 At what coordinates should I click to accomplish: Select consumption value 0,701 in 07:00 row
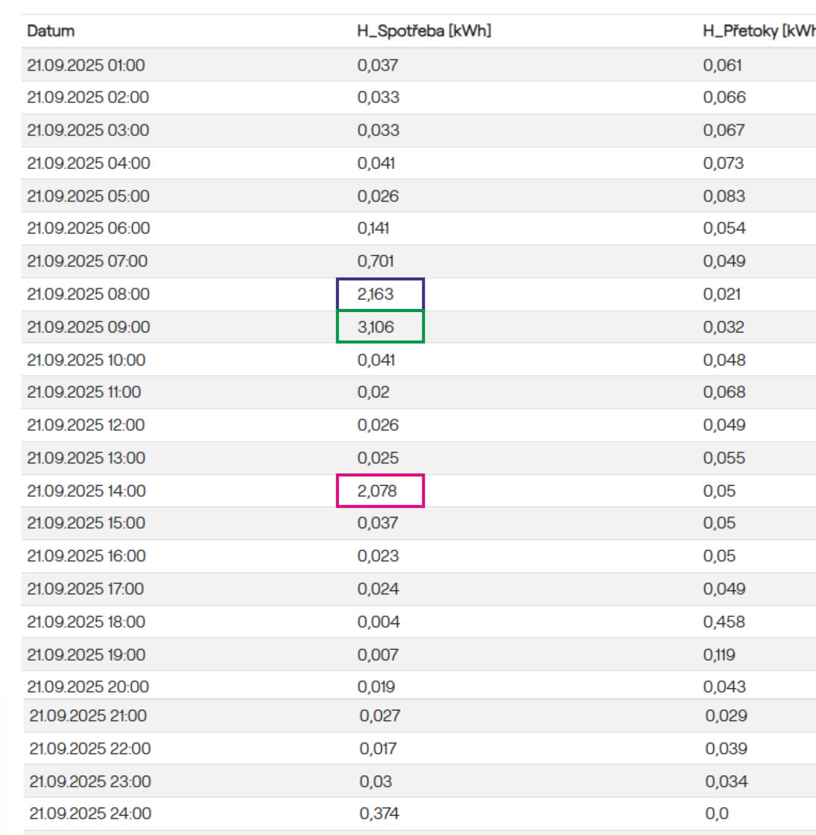(x=375, y=261)
